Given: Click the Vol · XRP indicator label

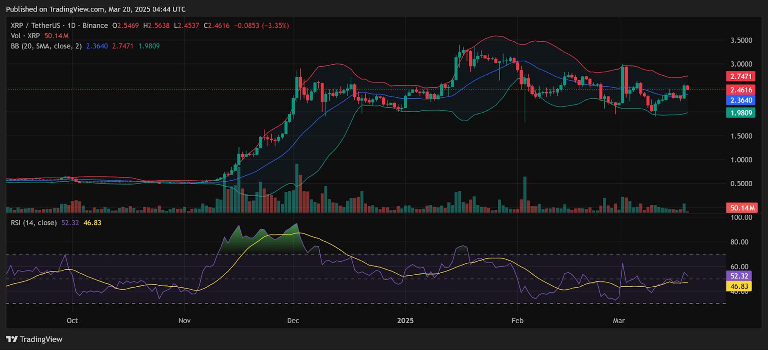Looking at the screenshot, I should pos(25,36).
